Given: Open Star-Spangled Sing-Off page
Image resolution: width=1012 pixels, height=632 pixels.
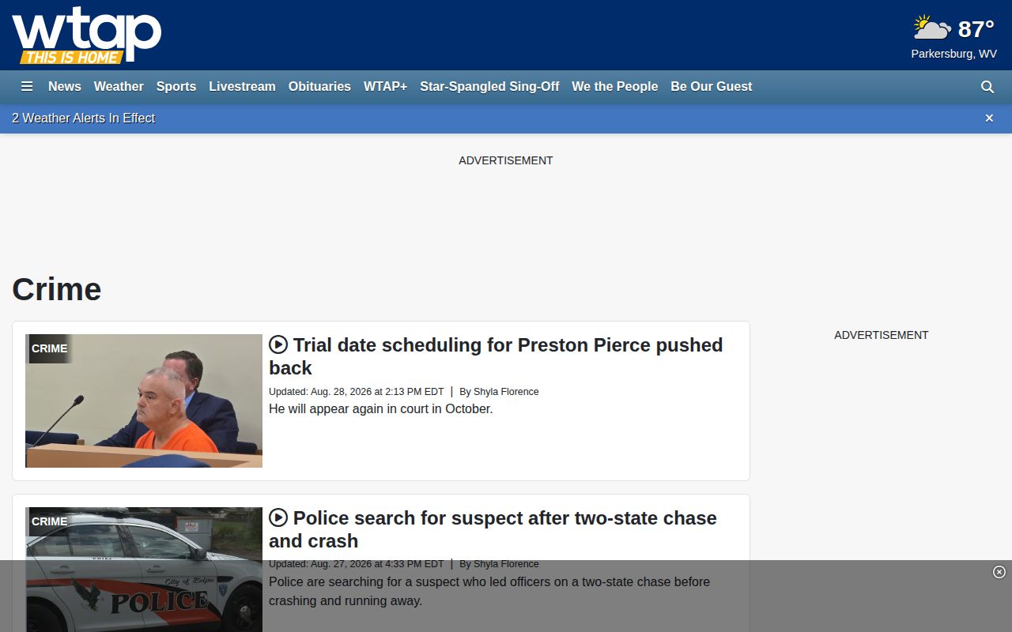Looking at the screenshot, I should [x=489, y=87].
